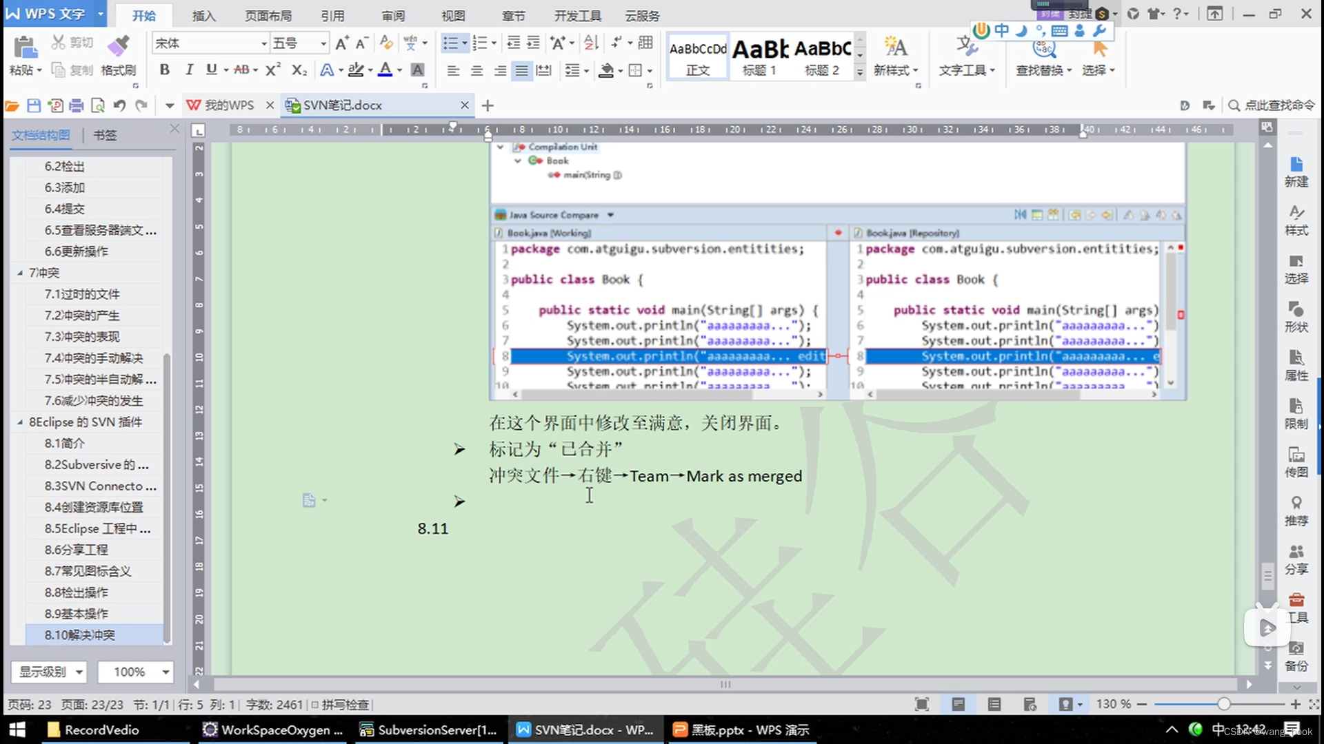Image resolution: width=1324 pixels, height=744 pixels.
Task: Toggle Subscript formatting
Action: (x=299, y=70)
